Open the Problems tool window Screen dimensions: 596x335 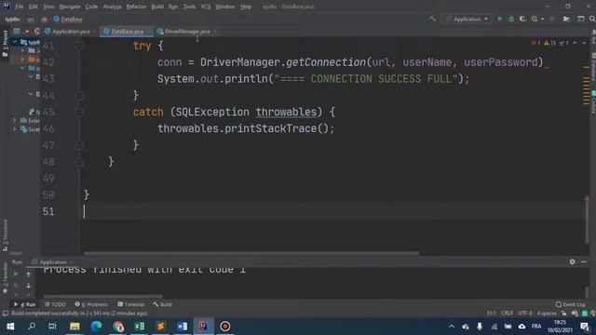click(x=91, y=304)
